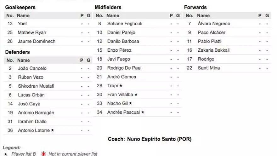277x156 pixels.
Task: Click the Defenders section heading
Action: [17, 52]
